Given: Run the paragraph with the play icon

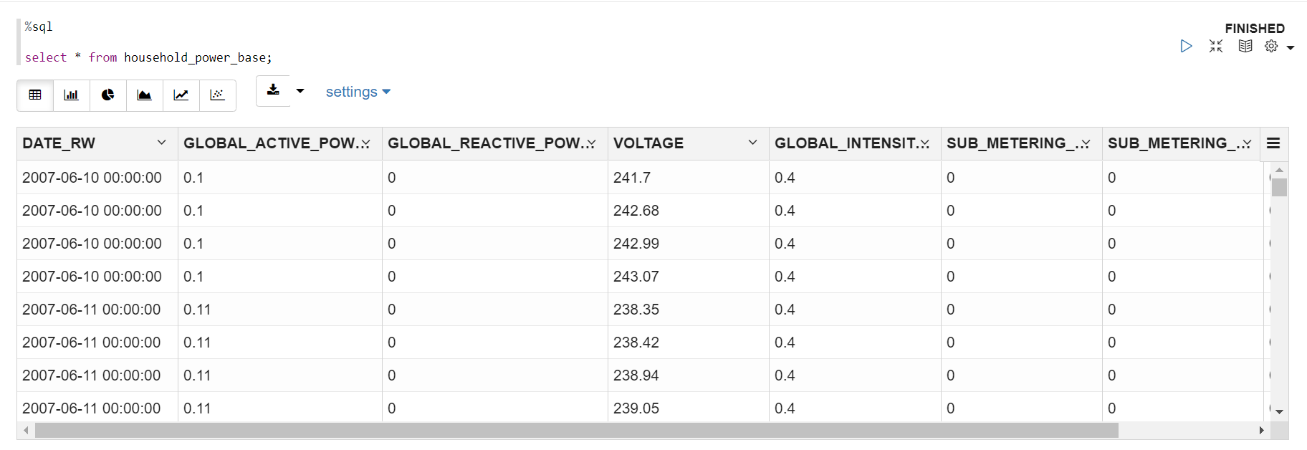Looking at the screenshot, I should tap(1186, 46).
